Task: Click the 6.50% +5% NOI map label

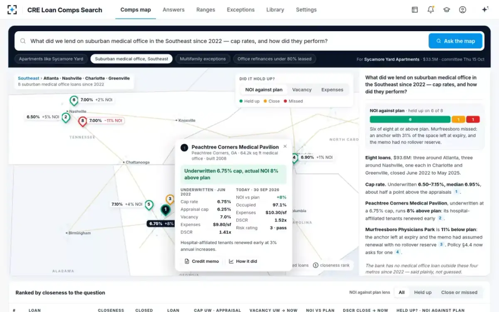Action: 43,117
